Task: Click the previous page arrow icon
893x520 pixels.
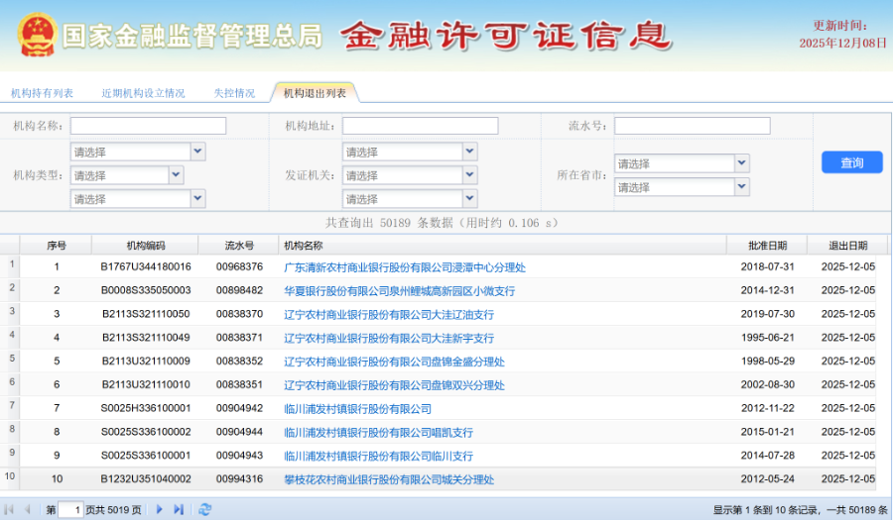Action: [28, 509]
